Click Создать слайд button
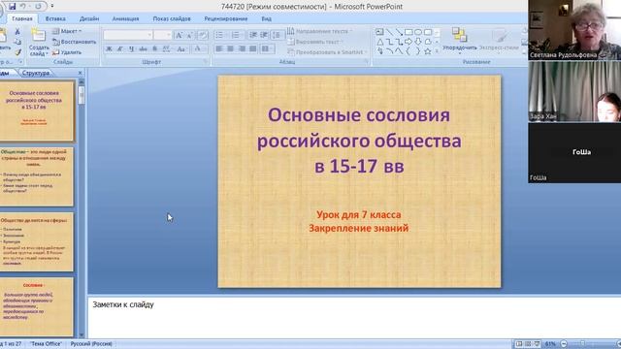The width and height of the screenshot is (621, 349). point(39,43)
